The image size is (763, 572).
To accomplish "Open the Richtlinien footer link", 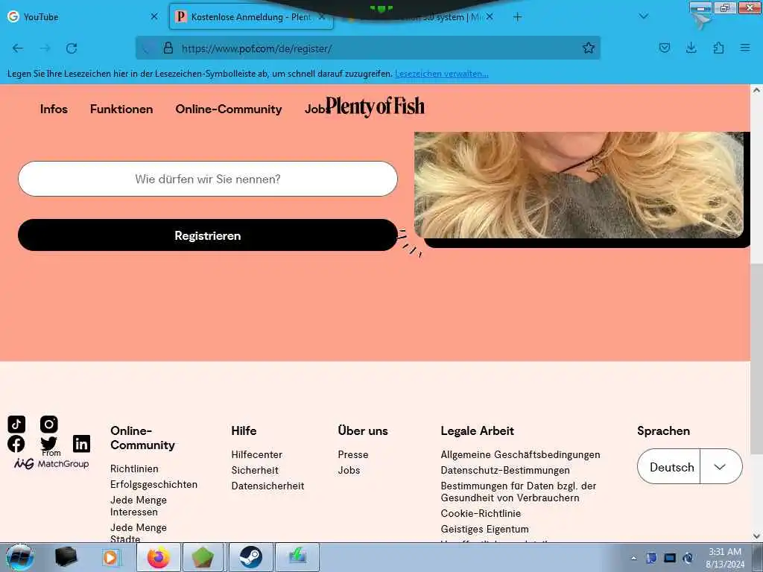I will [134, 469].
